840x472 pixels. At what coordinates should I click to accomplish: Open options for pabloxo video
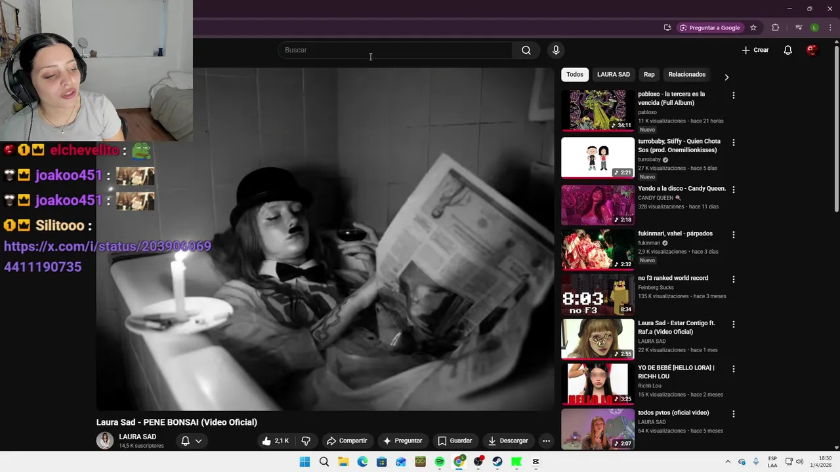(734, 96)
